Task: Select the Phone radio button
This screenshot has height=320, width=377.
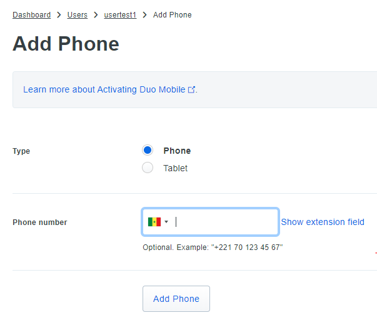Action: pyautogui.click(x=148, y=151)
